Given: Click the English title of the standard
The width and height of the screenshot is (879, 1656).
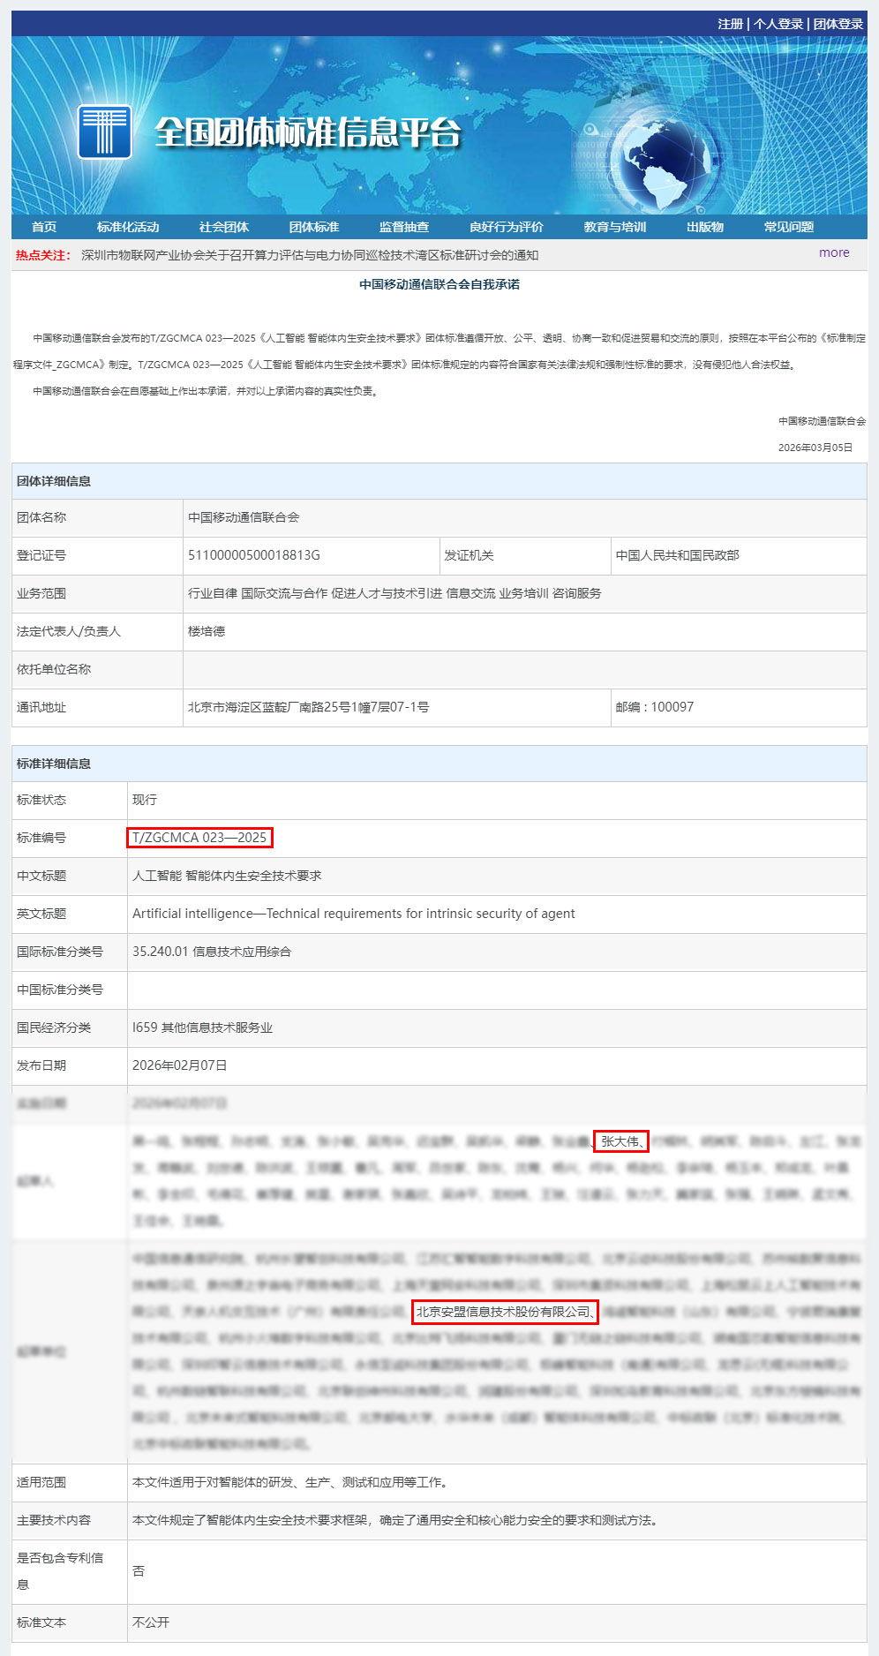Looking at the screenshot, I should point(353,914).
